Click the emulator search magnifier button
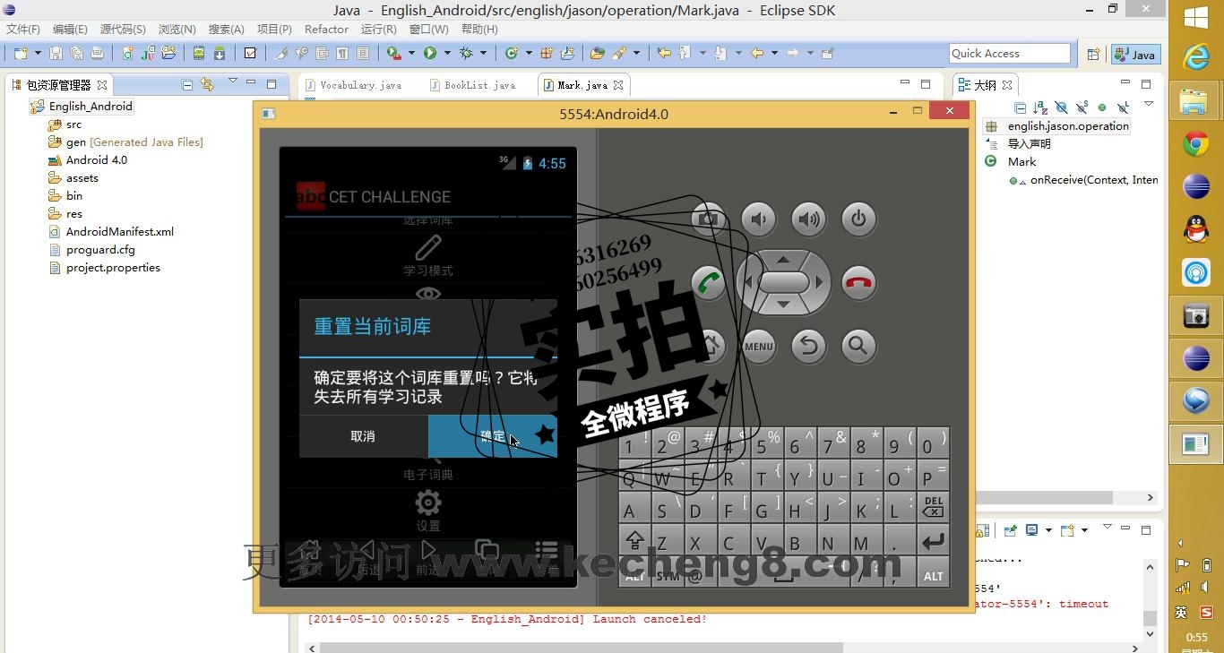 point(858,347)
